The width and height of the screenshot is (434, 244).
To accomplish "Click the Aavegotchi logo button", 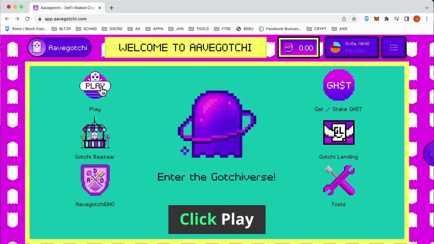I will (60, 47).
